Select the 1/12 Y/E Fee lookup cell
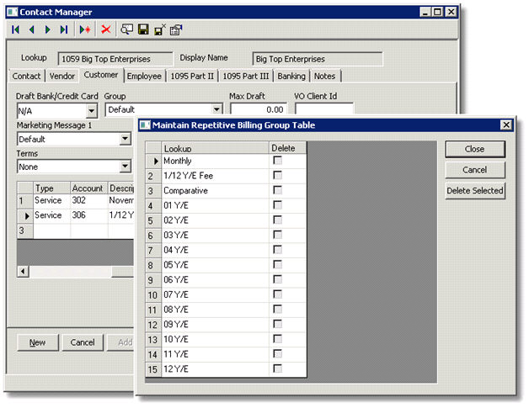 pos(216,176)
